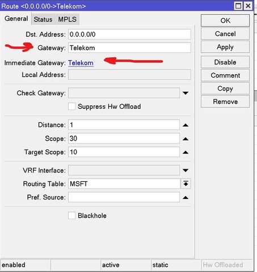Open the Telekom Immediate Gateway link
Viewport: 257px width, 272px height.
(81, 63)
